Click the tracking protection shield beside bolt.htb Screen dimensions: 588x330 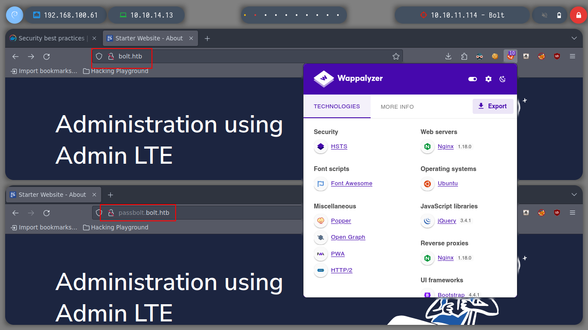[99, 56]
